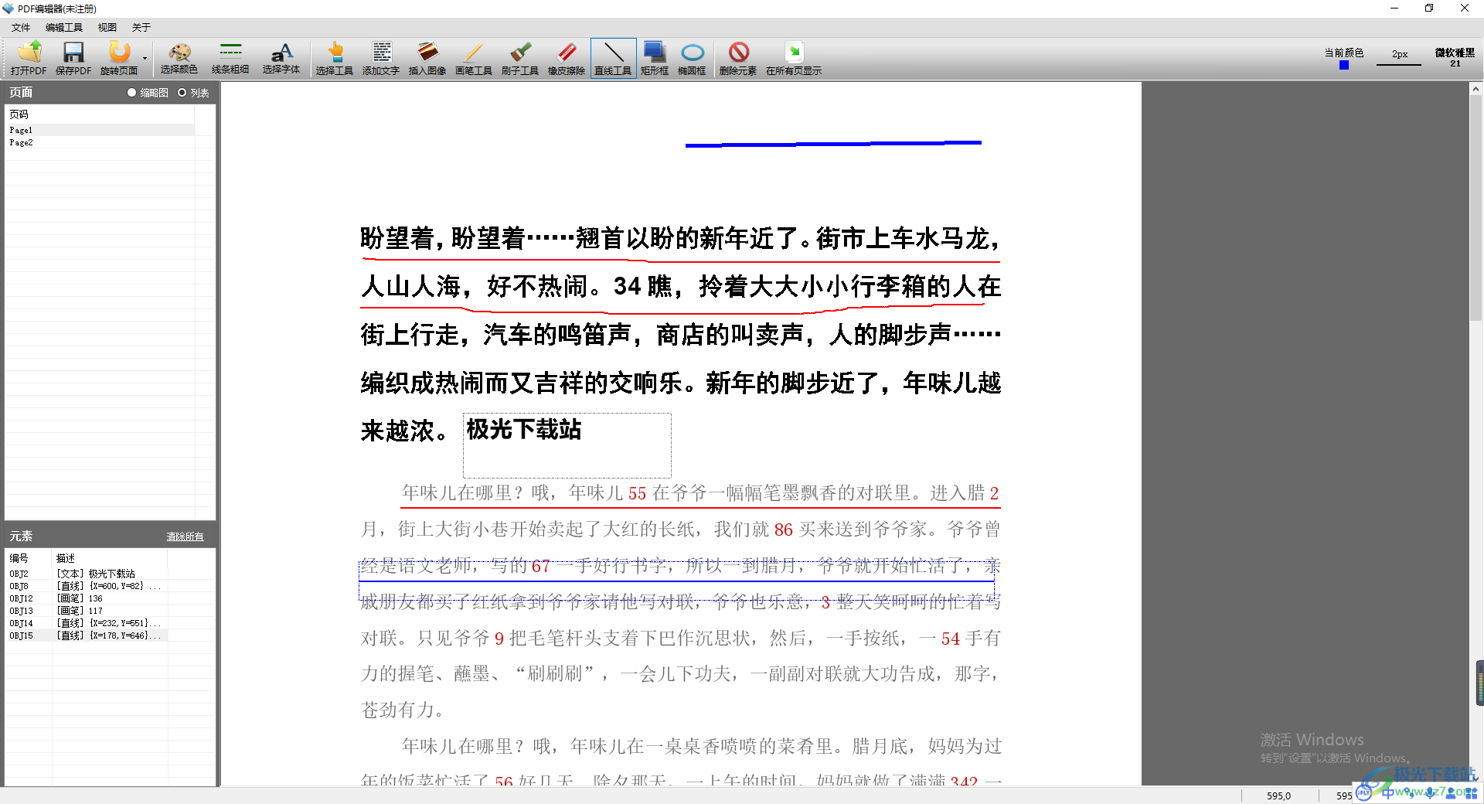The width and height of the screenshot is (1484, 804).
Task: Select the 列表 list view radio button
Action: 182,93
